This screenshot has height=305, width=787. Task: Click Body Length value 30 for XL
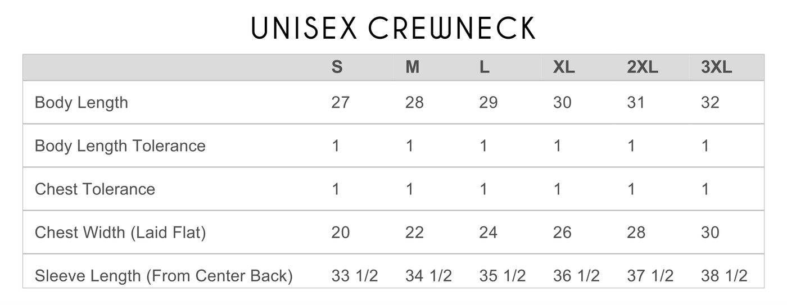[x=562, y=103]
